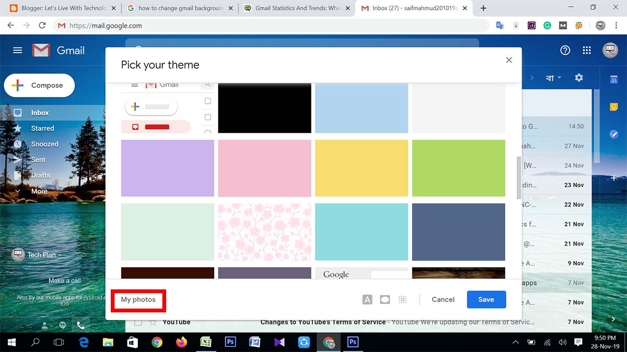This screenshot has width=627, height=352.
Task: Expand More in the Gmail sidebar
Action: pos(39,191)
